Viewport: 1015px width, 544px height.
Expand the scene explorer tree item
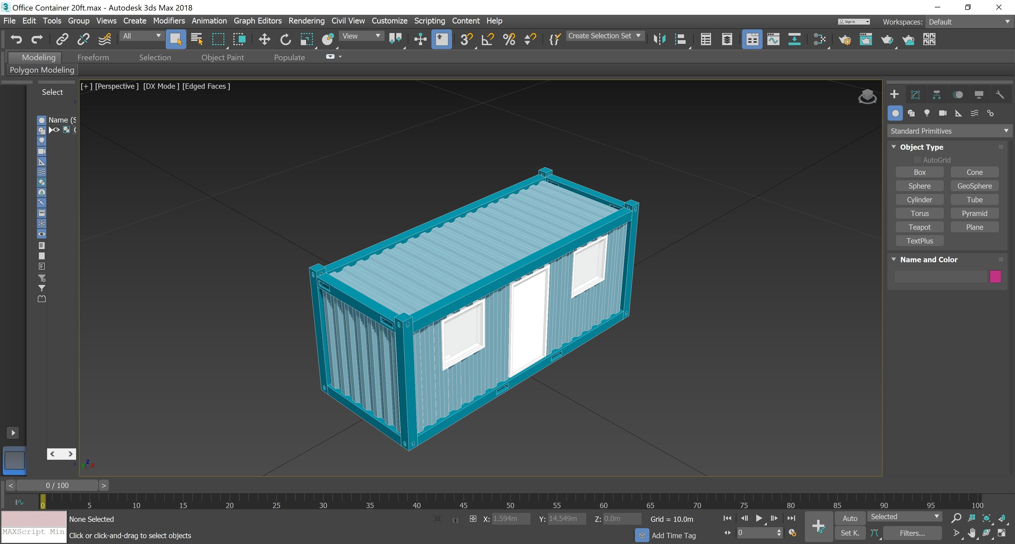click(50, 130)
